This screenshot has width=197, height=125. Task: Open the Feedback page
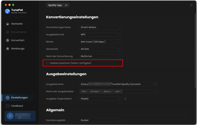click(x=17, y=106)
